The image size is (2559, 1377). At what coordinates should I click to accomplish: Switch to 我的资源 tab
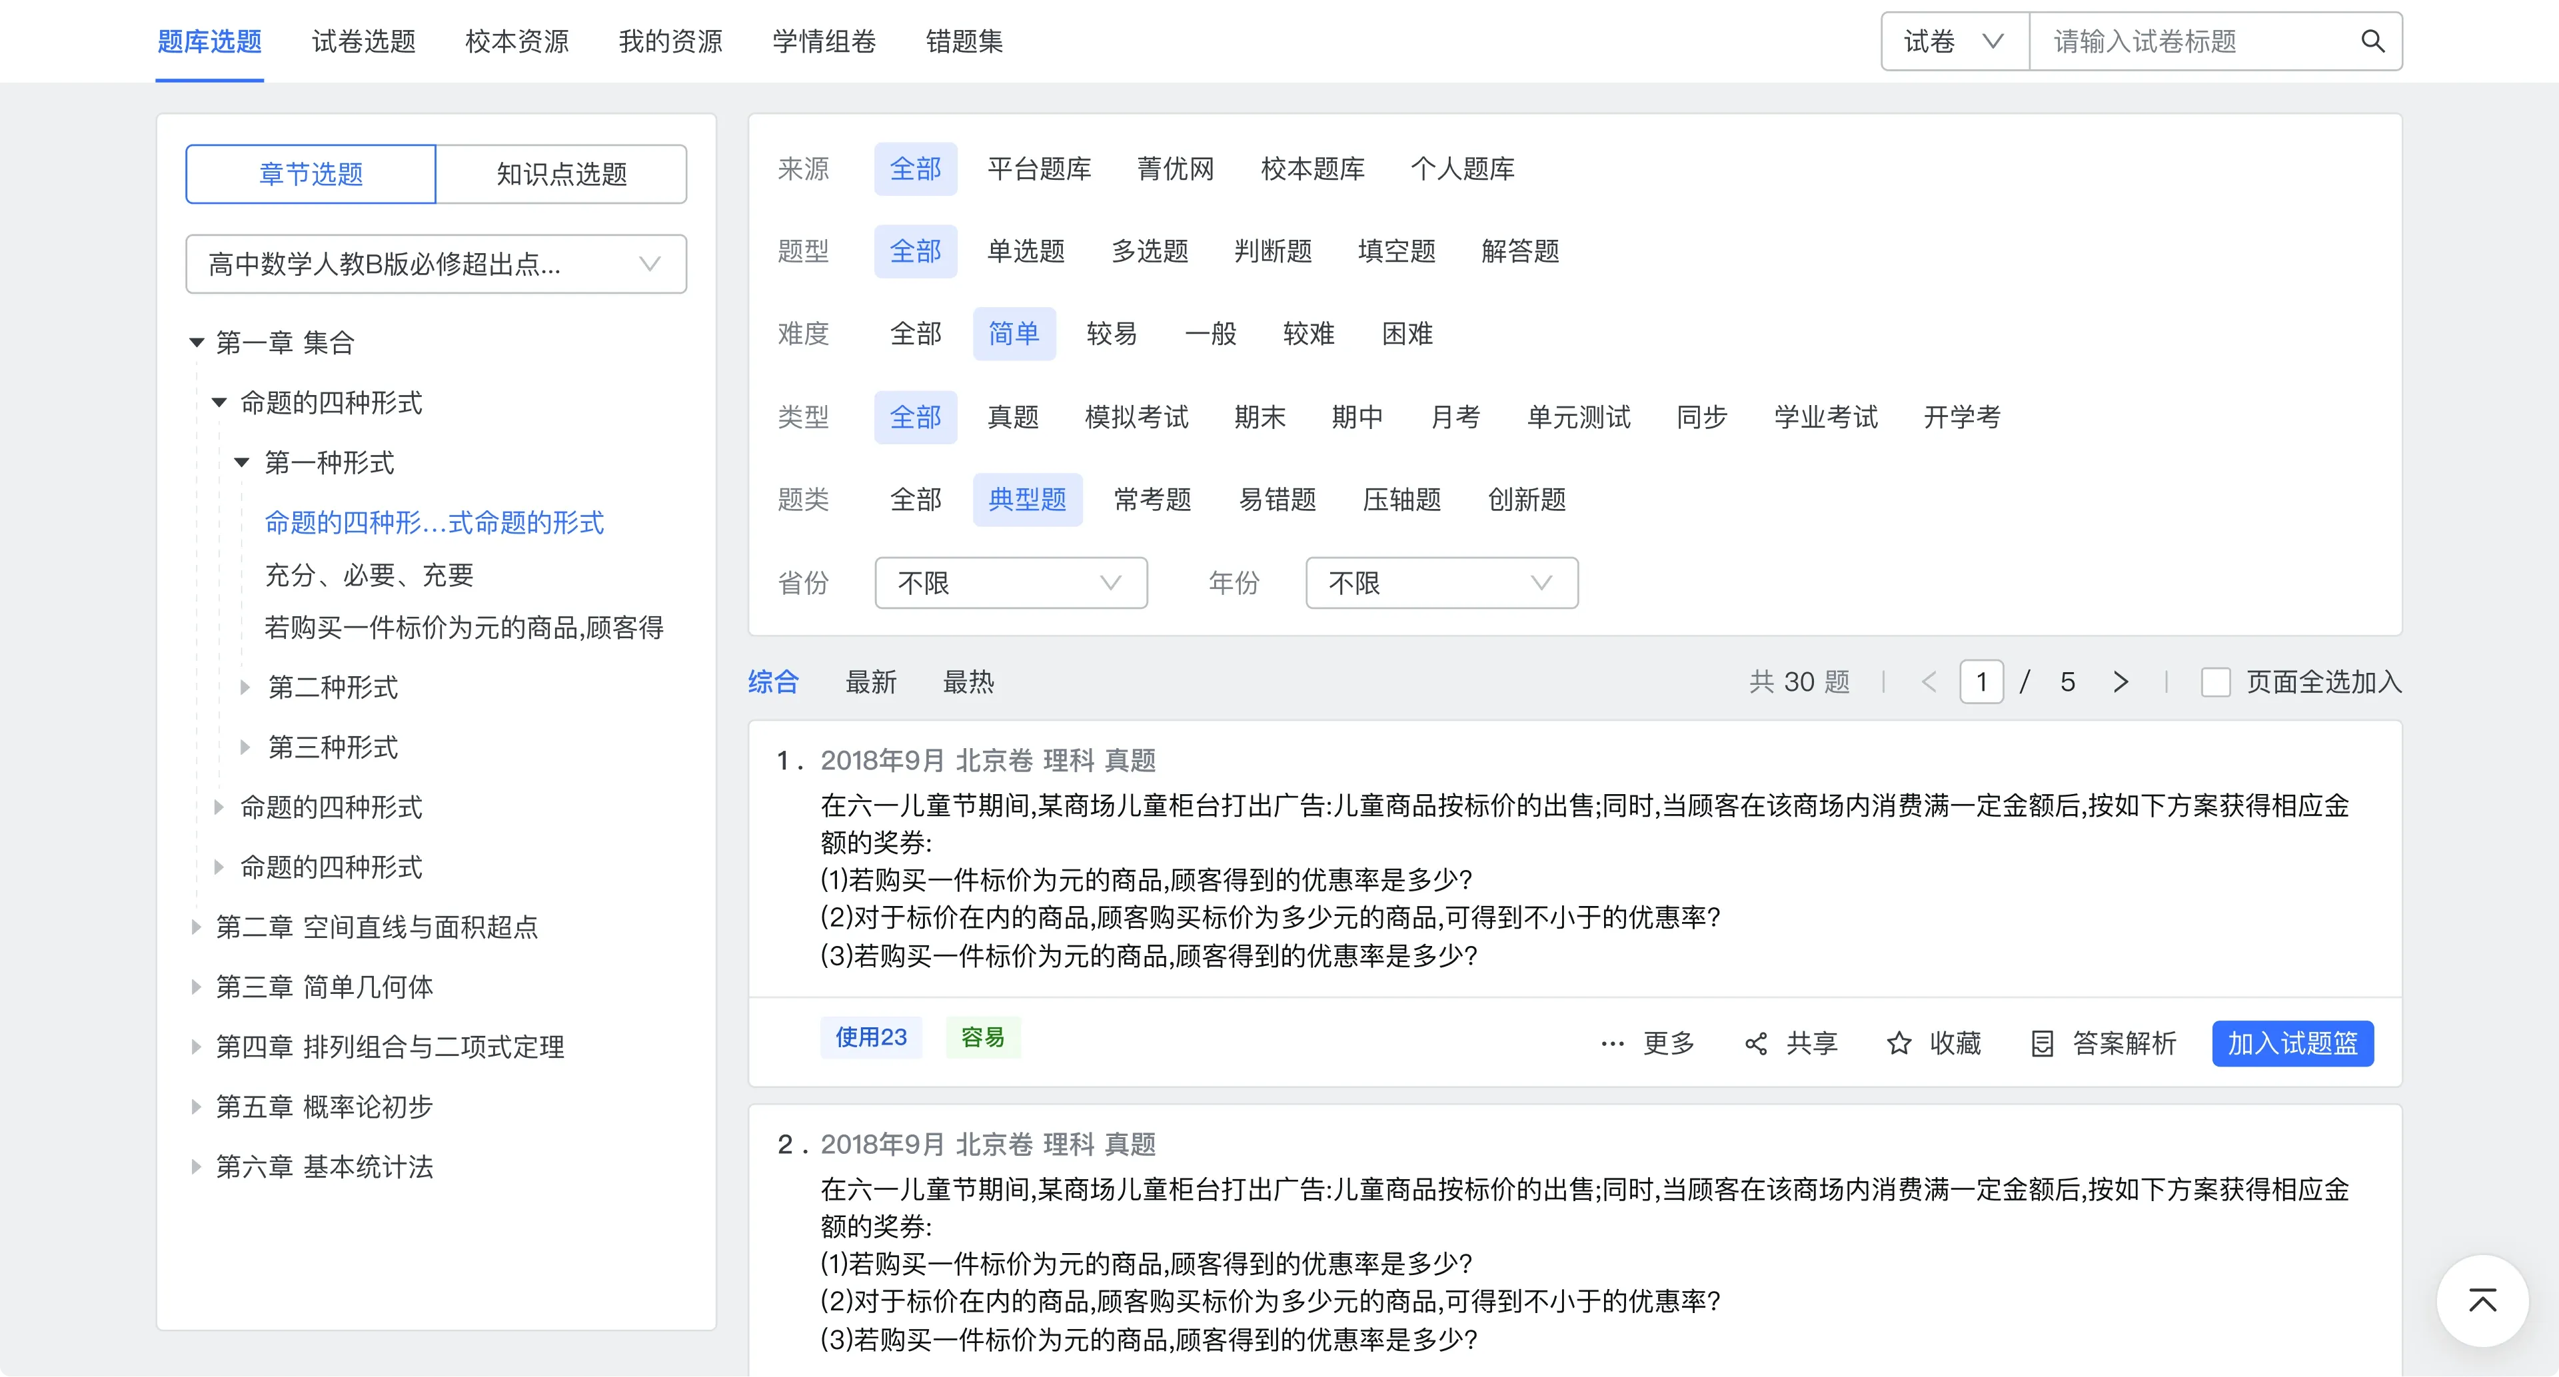670,42
